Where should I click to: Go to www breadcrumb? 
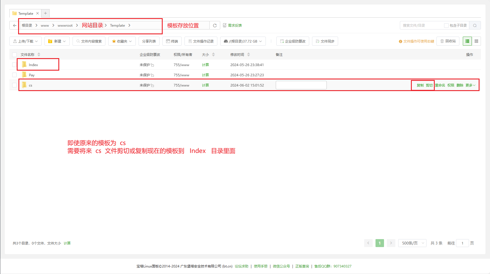(x=45, y=26)
